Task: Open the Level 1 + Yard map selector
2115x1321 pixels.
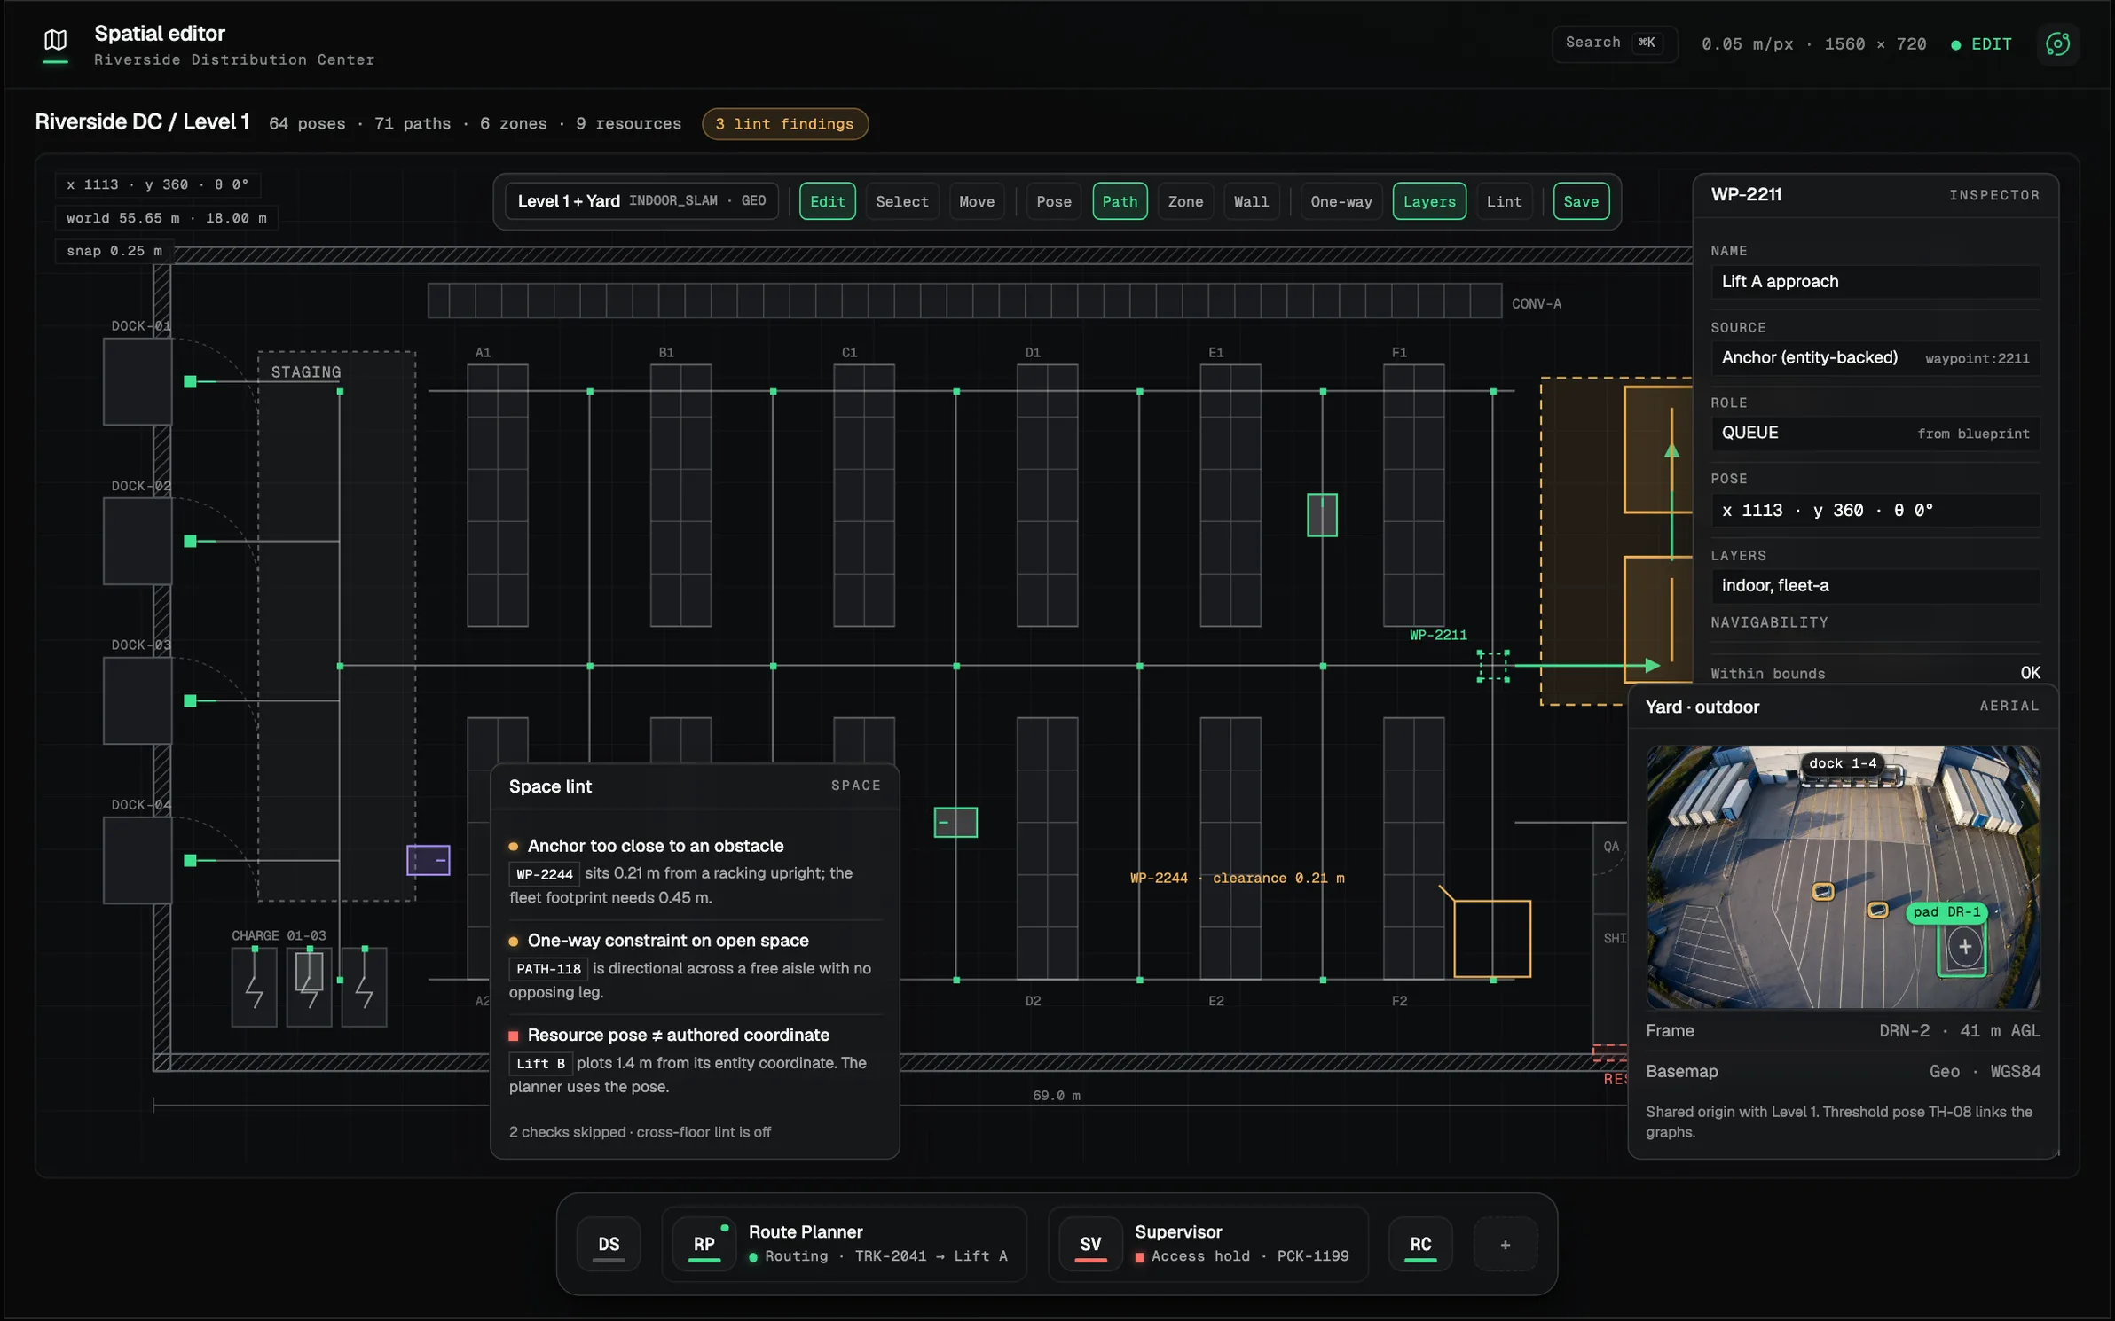Action: pyautogui.click(x=641, y=201)
